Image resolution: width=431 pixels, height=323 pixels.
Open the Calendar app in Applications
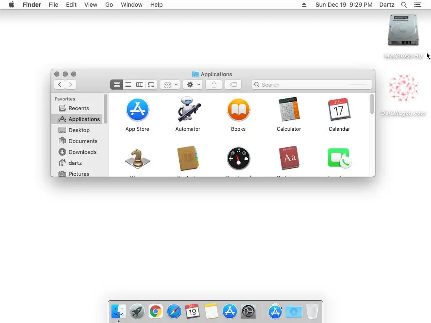coord(339,109)
